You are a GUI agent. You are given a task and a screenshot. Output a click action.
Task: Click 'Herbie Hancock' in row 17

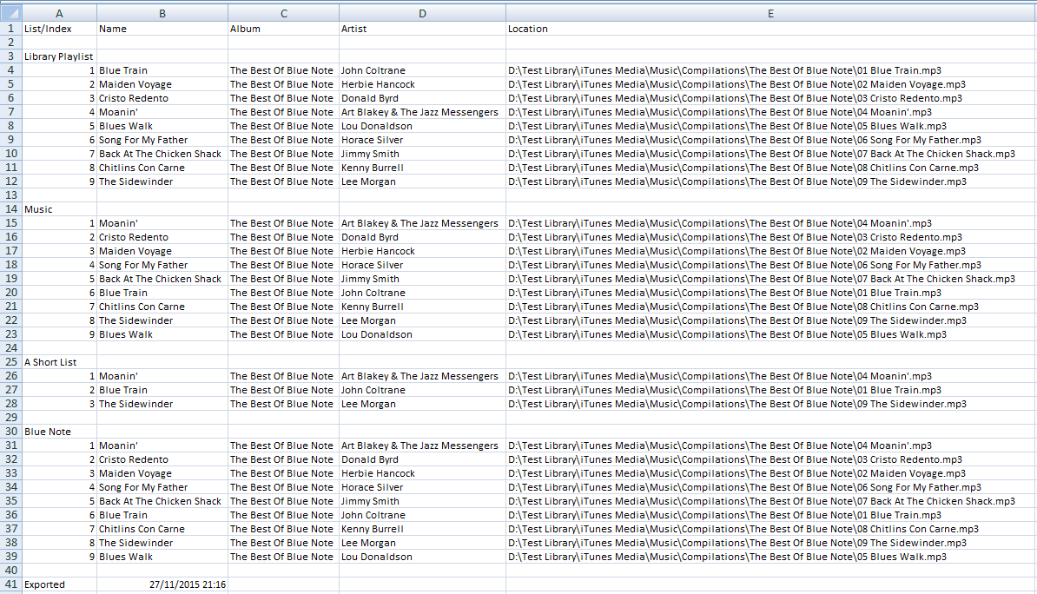click(x=423, y=251)
